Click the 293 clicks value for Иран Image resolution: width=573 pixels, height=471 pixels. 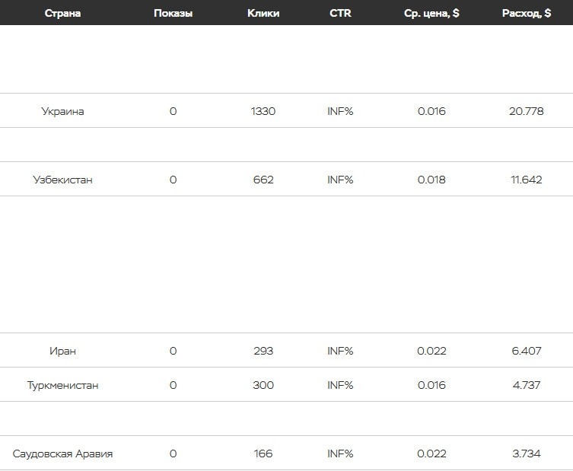[263, 351]
